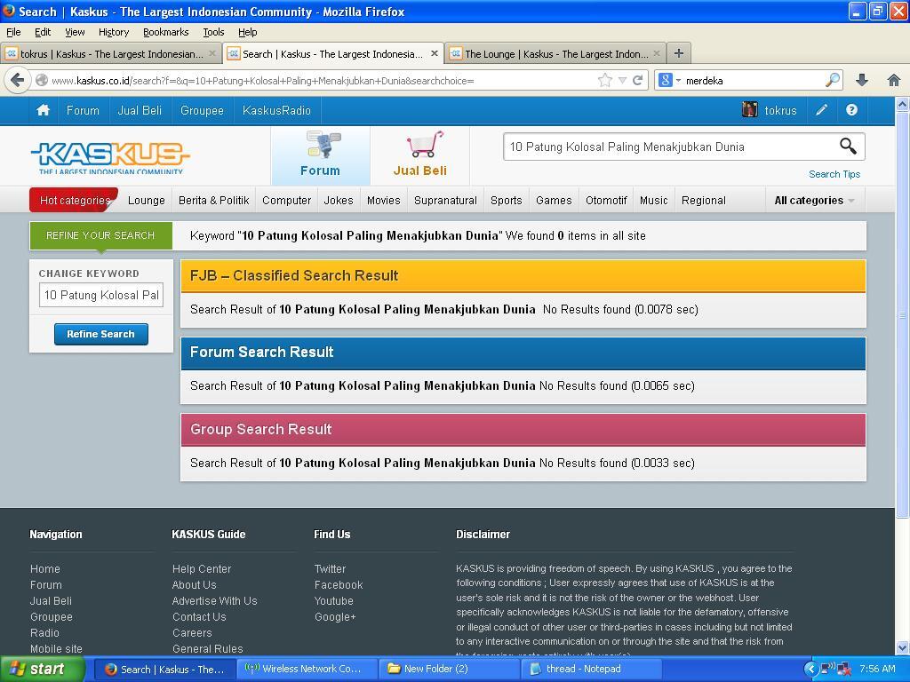Viewport: 910px width, 682px height.
Task: Expand the All categories dropdown
Action: click(814, 201)
